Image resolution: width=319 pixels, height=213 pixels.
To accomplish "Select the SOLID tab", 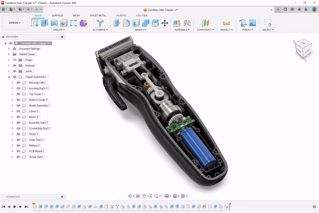I will click(x=38, y=15).
